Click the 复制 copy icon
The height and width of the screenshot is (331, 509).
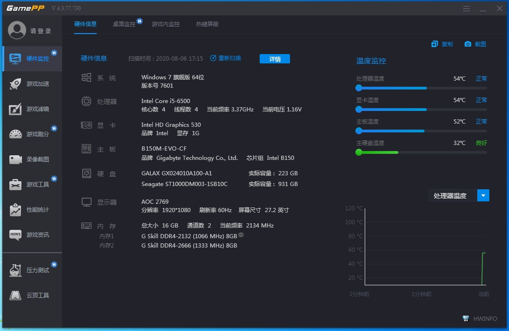[434, 44]
